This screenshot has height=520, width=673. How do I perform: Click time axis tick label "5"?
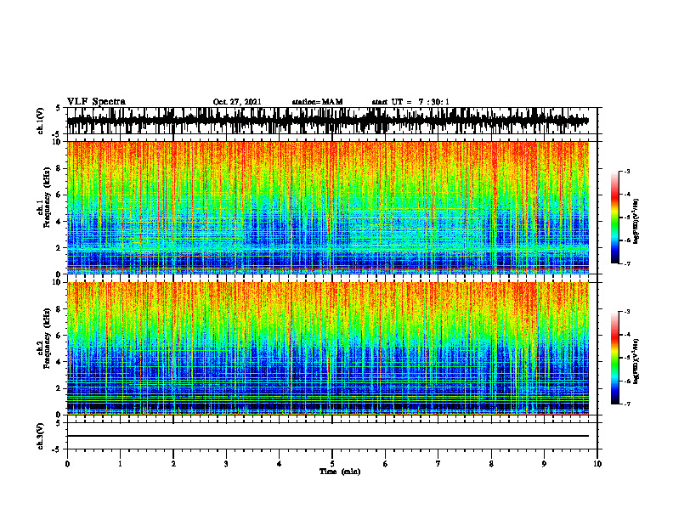(x=332, y=464)
